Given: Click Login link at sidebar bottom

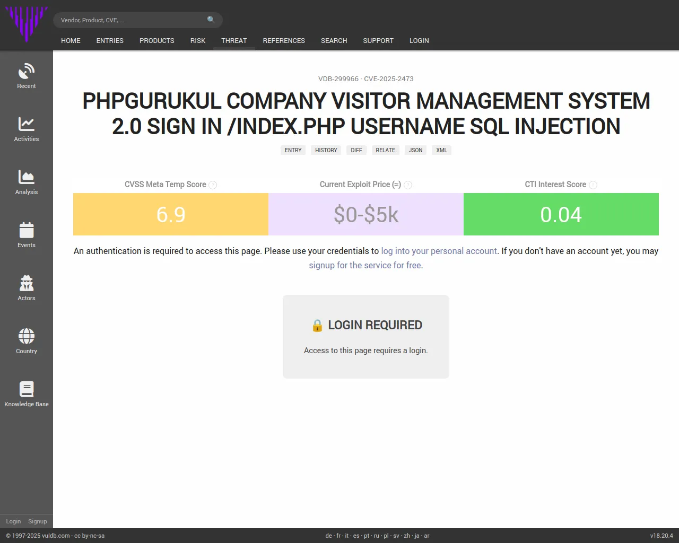Looking at the screenshot, I should coord(13,521).
